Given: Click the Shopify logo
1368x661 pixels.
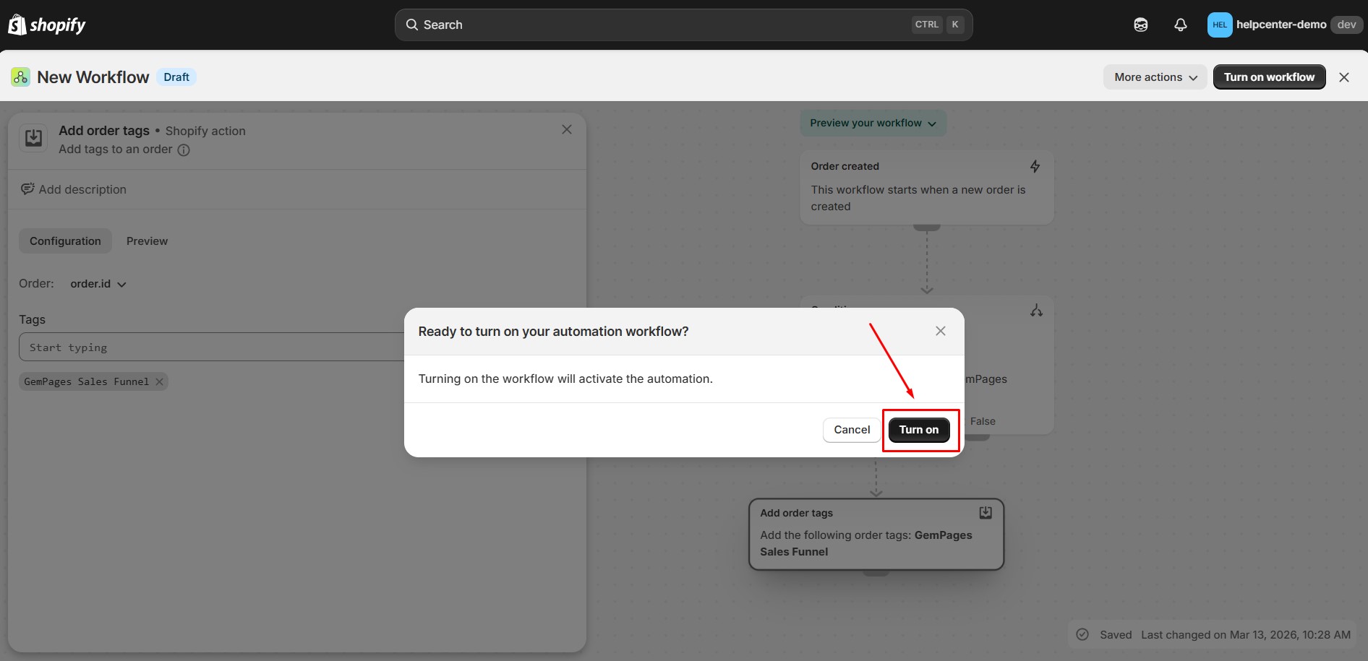Looking at the screenshot, I should [47, 25].
